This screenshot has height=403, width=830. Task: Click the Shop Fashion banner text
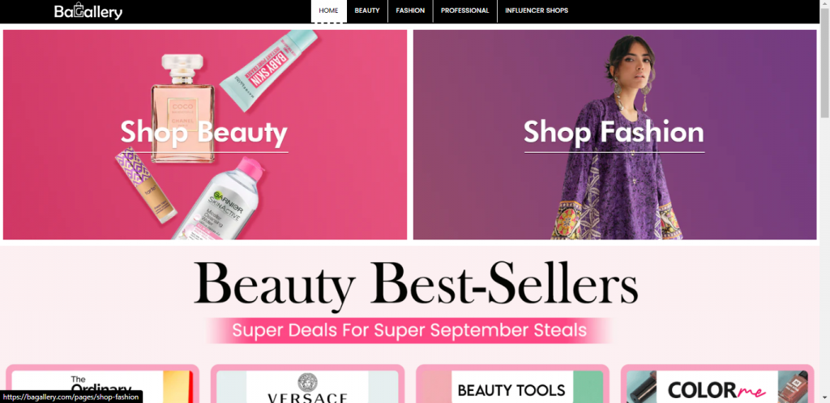pos(614,132)
